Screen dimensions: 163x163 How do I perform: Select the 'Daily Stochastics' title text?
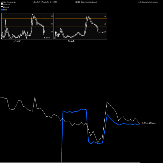click(x=9, y=2)
